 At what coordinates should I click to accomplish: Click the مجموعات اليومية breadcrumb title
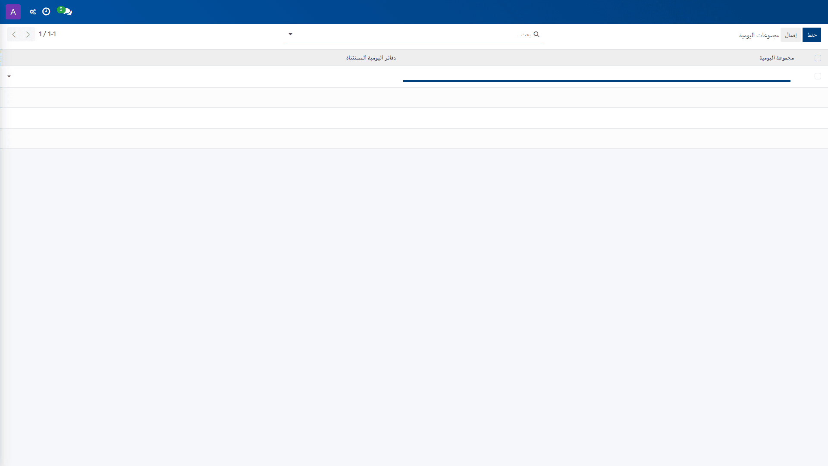759,35
